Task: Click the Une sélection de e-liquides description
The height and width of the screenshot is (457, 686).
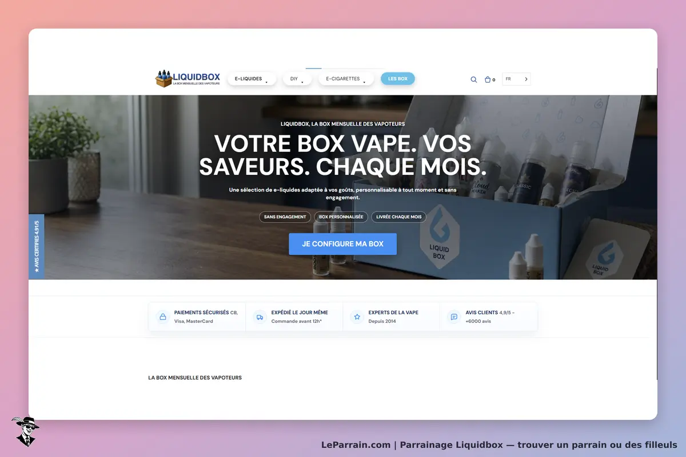Action: tap(342, 193)
